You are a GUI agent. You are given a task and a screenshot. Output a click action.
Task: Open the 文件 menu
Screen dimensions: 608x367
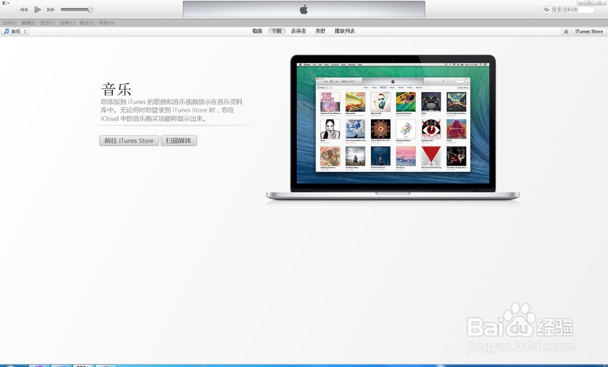[9, 22]
